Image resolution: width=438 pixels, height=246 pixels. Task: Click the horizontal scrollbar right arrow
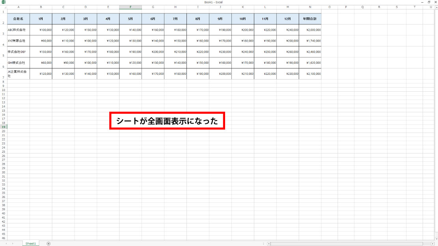coord(432,244)
